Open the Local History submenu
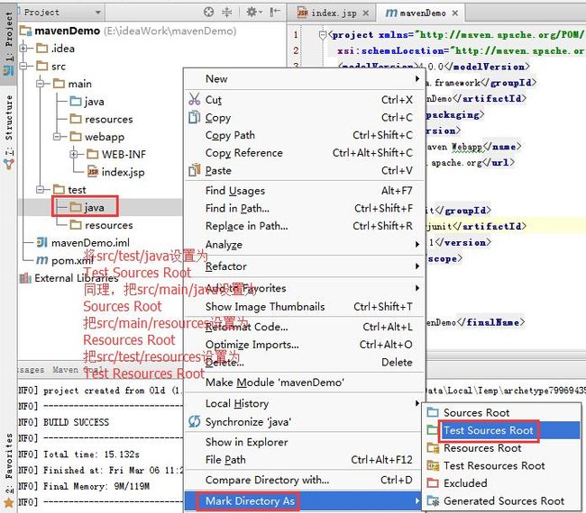586x513 pixels. click(x=305, y=403)
